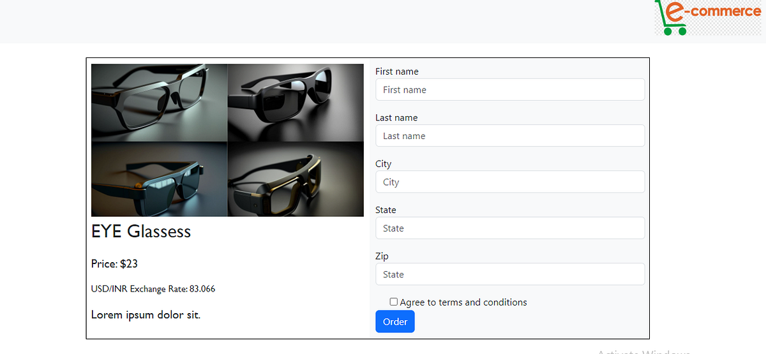Check the Agree to terms and conditions box
The image size is (766, 354).
coord(394,302)
